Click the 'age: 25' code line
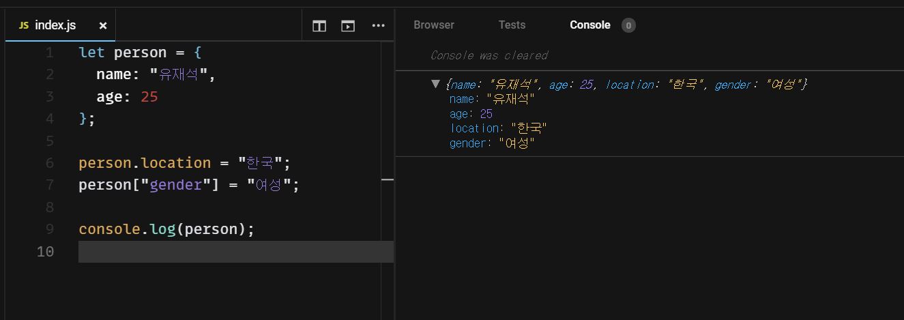Screen dimensions: 904x320 [x=127, y=97]
